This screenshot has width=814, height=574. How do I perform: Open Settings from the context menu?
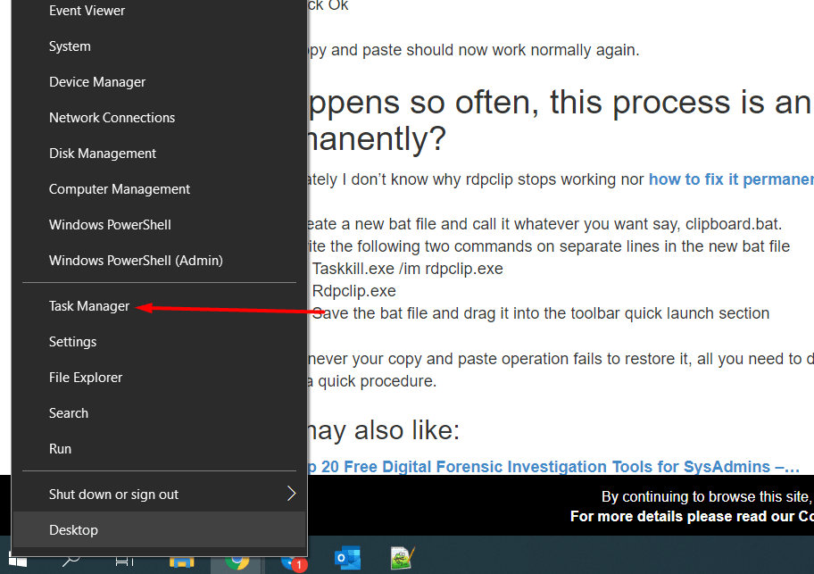click(x=72, y=341)
